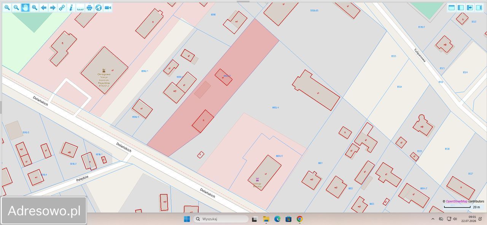Click the chain link icon

tap(62, 8)
